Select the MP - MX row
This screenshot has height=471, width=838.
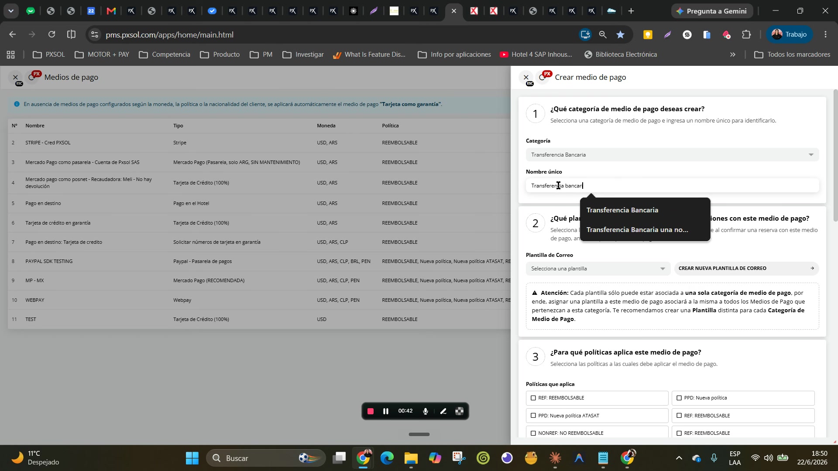(x=259, y=281)
